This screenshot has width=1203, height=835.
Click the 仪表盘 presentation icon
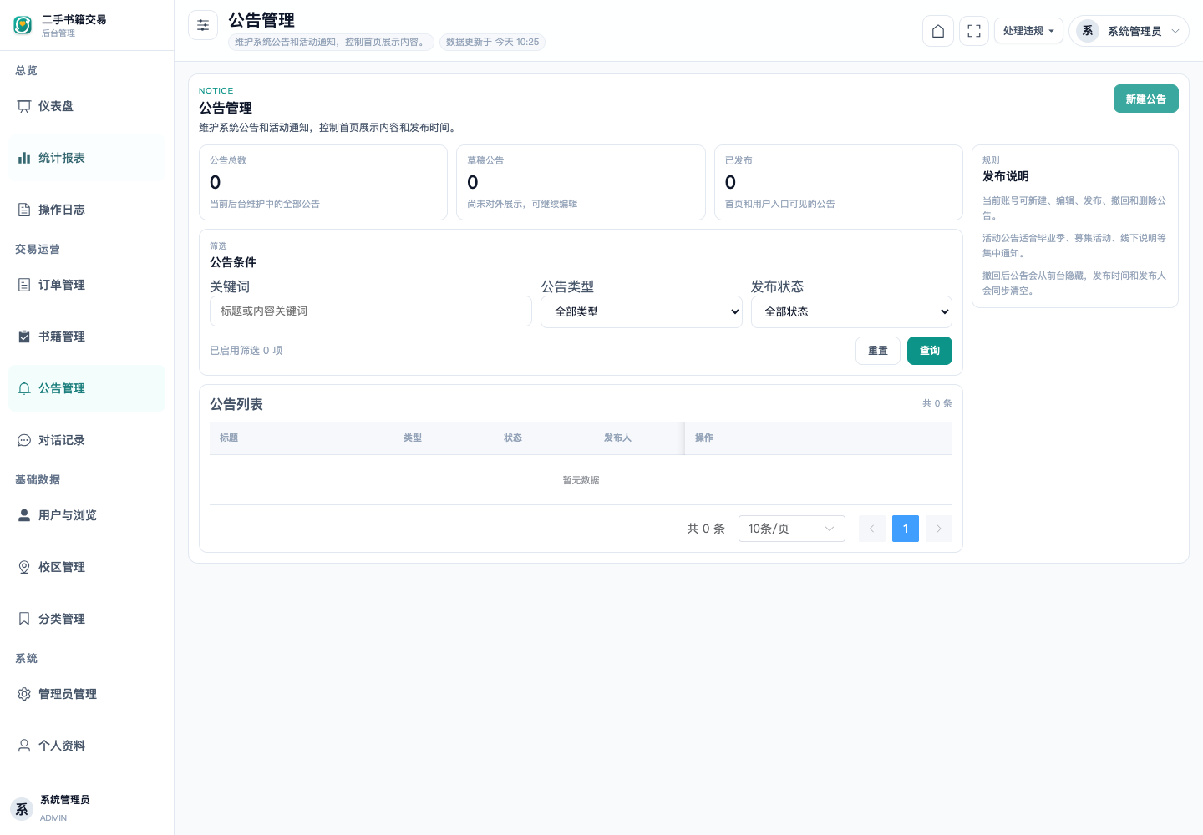(x=24, y=106)
